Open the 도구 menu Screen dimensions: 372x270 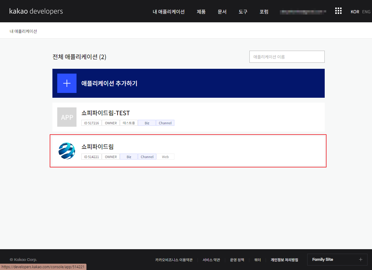click(x=243, y=12)
